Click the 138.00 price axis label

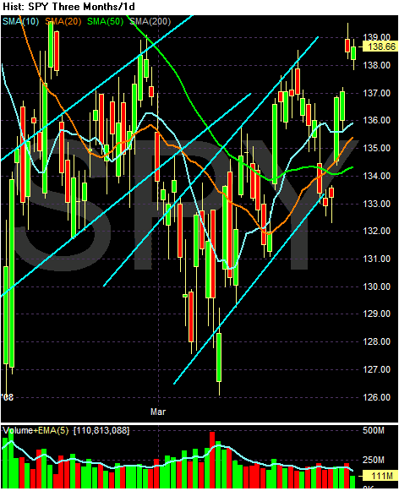click(x=377, y=65)
